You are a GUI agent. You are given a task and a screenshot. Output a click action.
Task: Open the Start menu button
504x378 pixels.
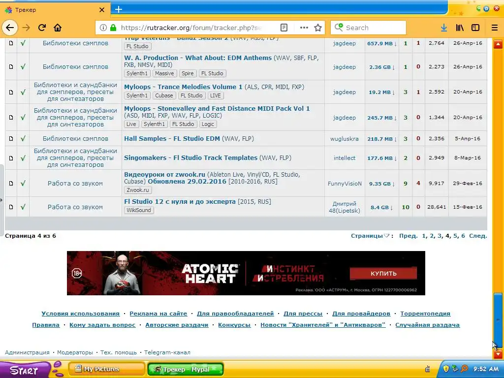point(24,370)
